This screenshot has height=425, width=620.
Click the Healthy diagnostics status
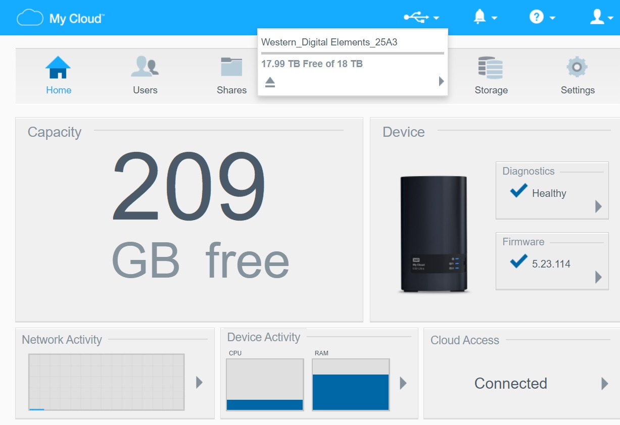[549, 193]
